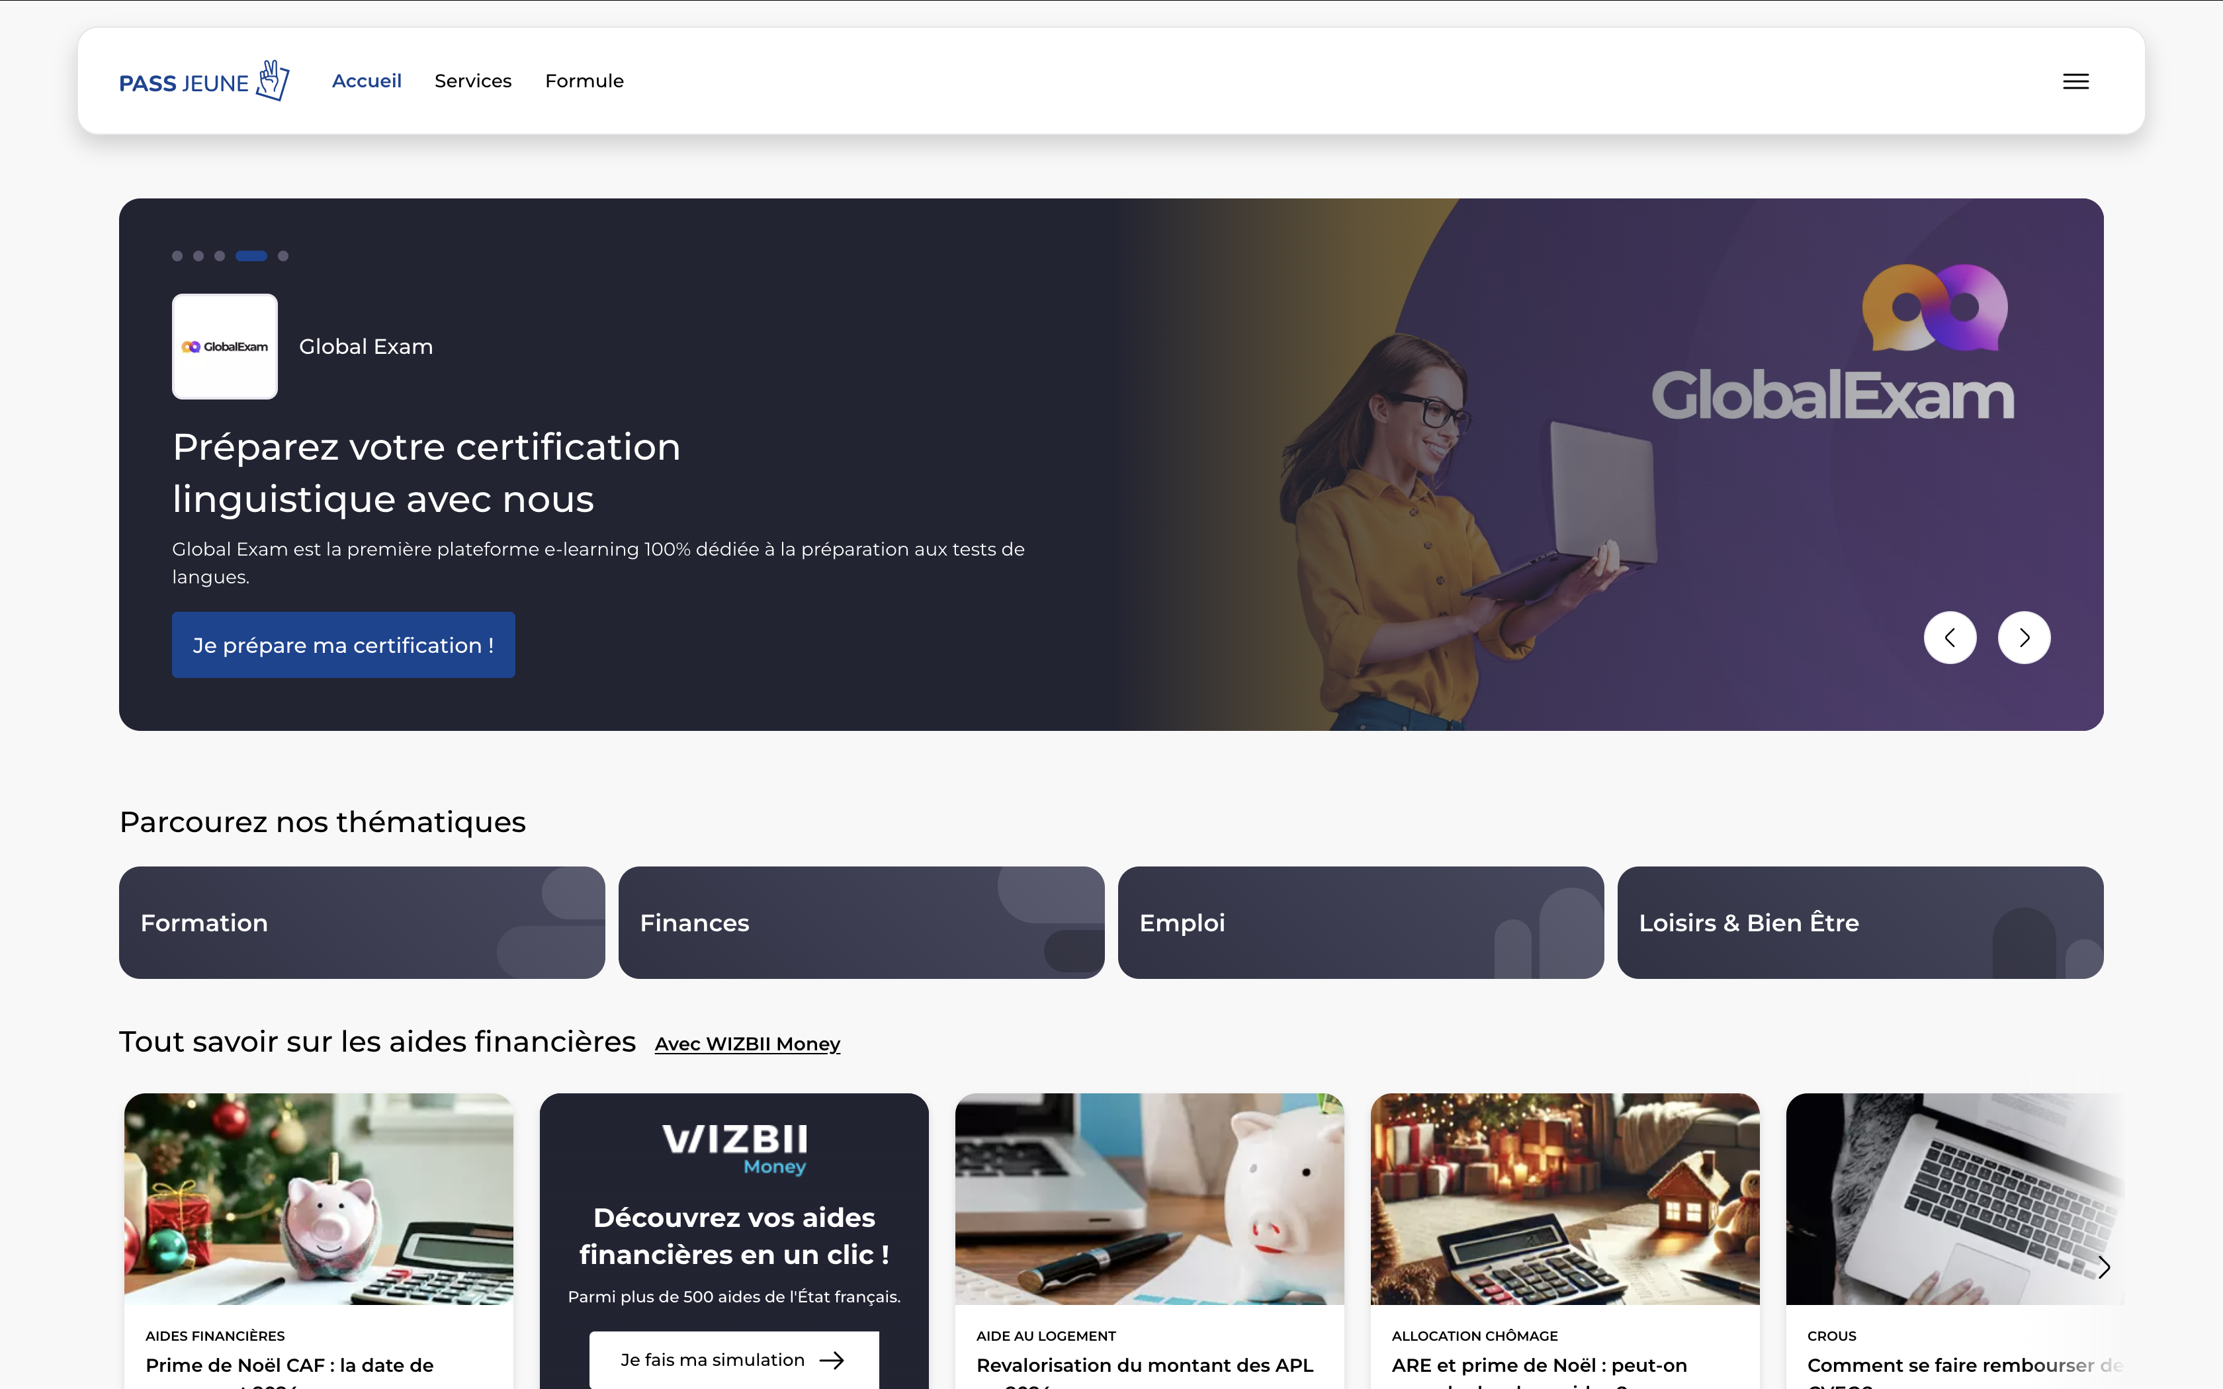Select third carousel indicator dot
Screen dimensions: 2223x1389
click(x=220, y=257)
